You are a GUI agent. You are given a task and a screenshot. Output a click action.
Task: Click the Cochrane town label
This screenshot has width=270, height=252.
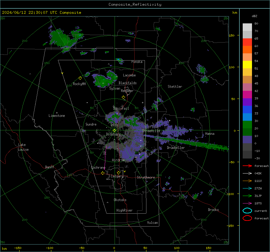[98, 168]
